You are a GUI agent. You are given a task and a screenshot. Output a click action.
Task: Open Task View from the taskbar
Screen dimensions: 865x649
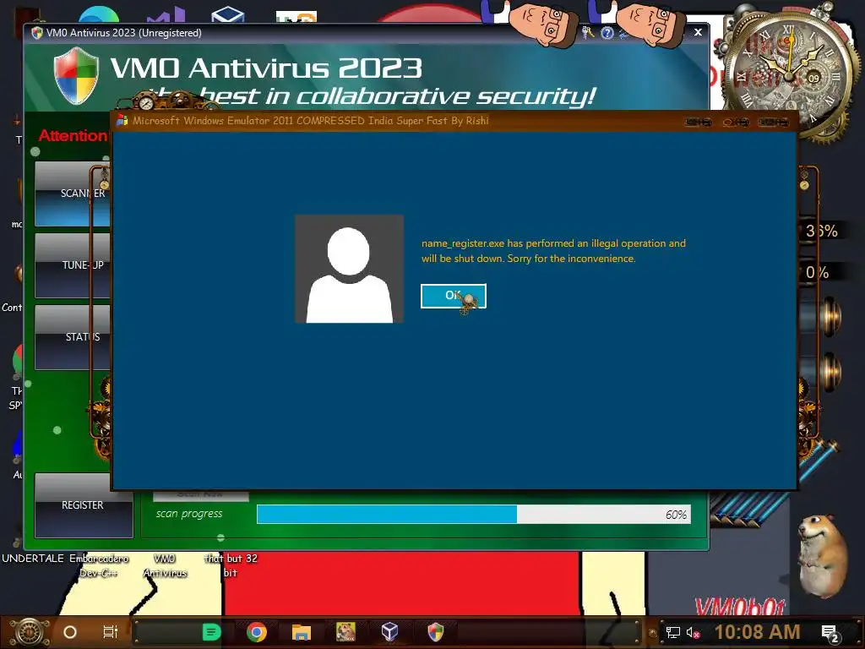[111, 632]
